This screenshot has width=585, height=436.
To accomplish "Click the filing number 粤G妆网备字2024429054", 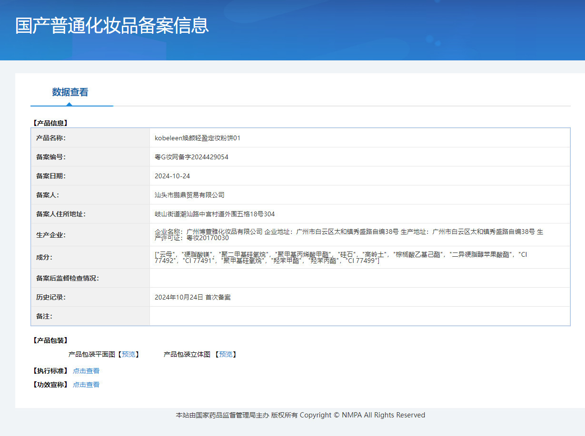I will coord(191,157).
